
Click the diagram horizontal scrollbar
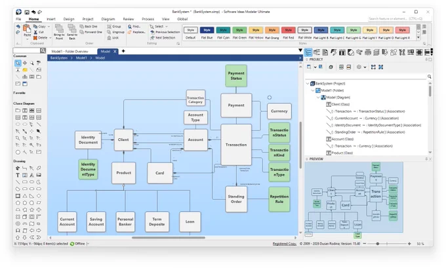169,238
